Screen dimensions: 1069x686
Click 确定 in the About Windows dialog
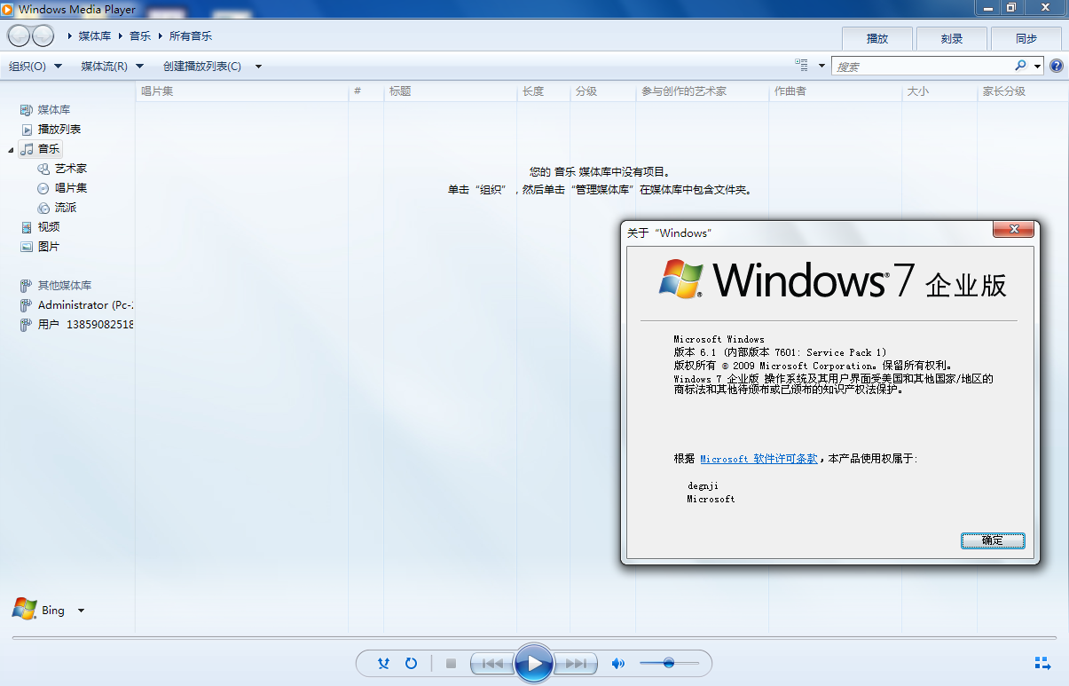click(993, 540)
